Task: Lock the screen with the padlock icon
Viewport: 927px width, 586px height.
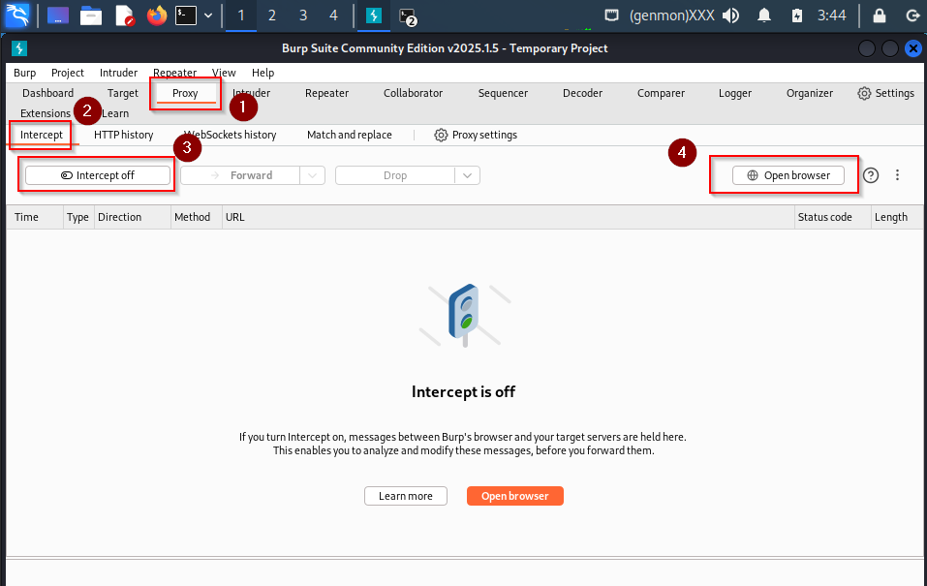Action: pyautogui.click(x=880, y=15)
